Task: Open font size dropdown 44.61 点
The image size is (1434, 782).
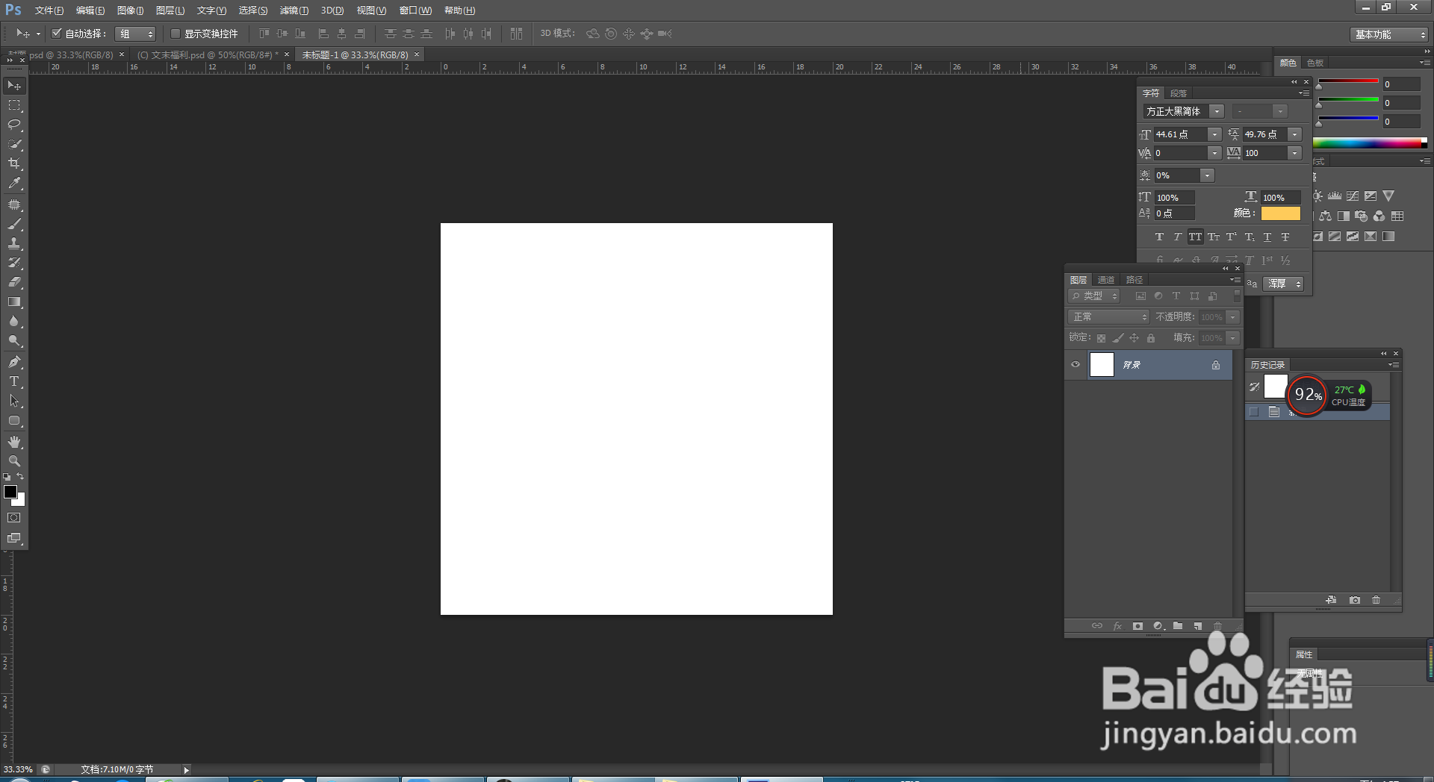Action: [x=1215, y=134]
